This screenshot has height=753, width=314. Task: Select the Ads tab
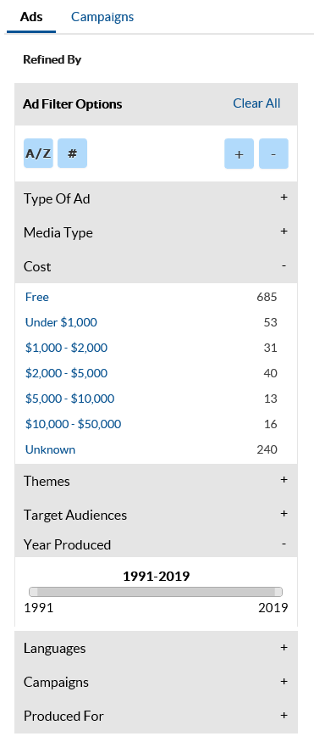tap(31, 17)
